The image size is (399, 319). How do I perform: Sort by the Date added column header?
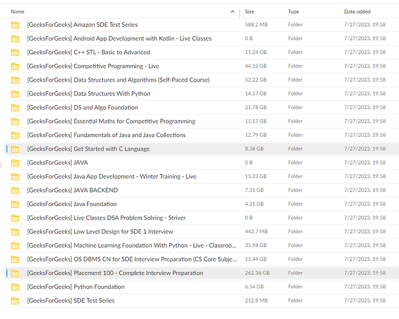pos(358,11)
